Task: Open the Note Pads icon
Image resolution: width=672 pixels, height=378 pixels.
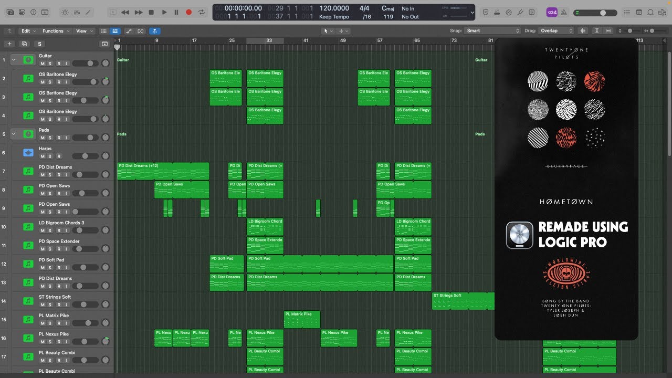Action: click(639, 12)
